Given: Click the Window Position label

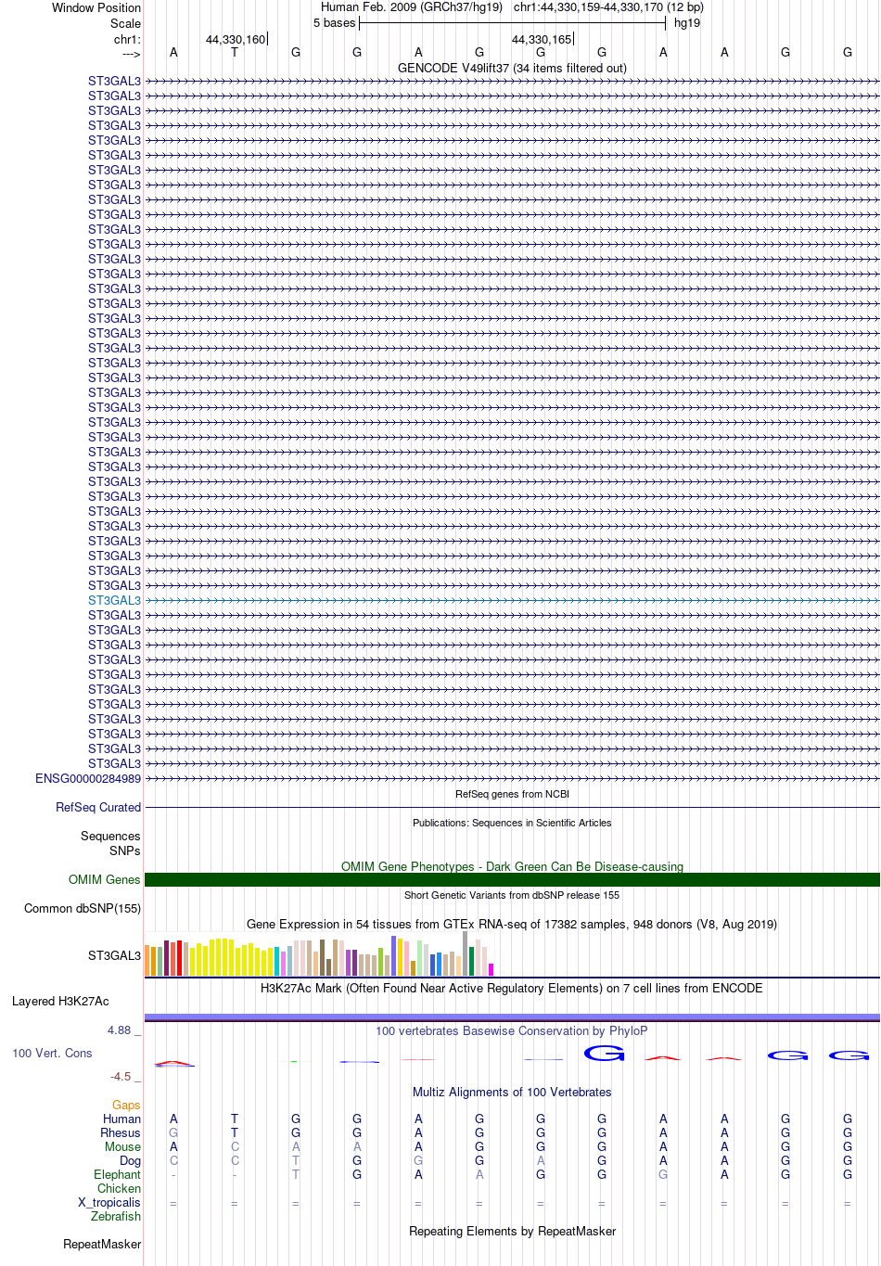Looking at the screenshot, I should coord(96,7).
